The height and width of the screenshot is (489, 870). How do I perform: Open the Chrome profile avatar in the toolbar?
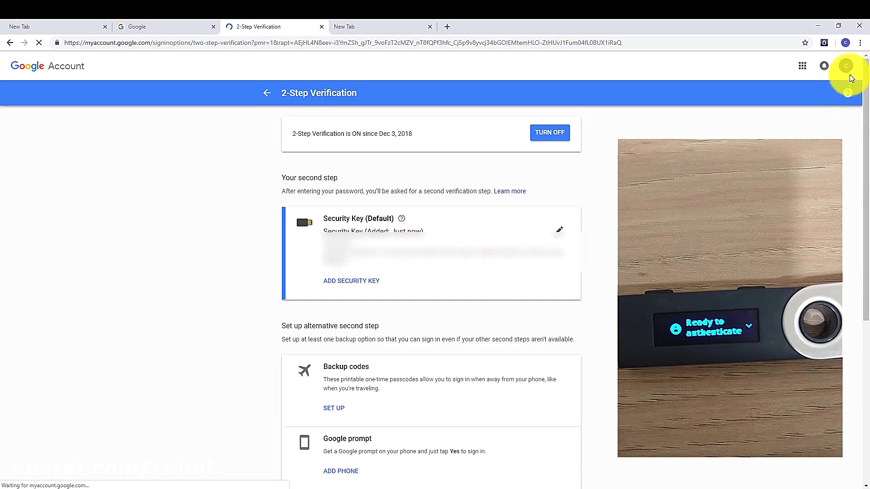845,43
